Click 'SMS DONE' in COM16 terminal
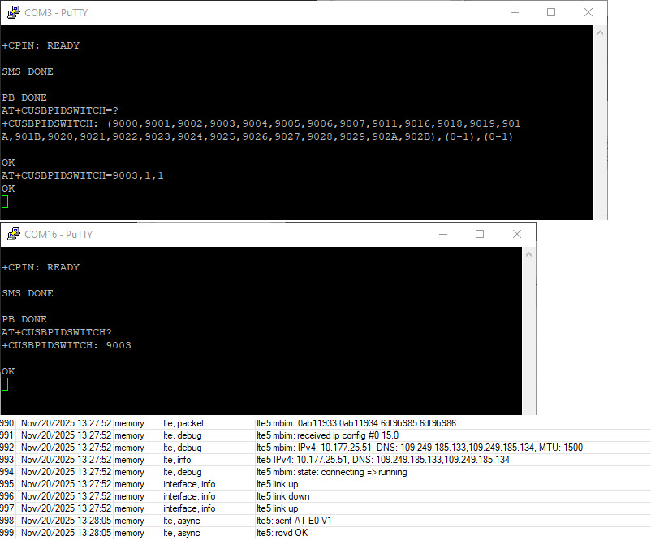Screen dimensions: 651x545 [x=28, y=293]
